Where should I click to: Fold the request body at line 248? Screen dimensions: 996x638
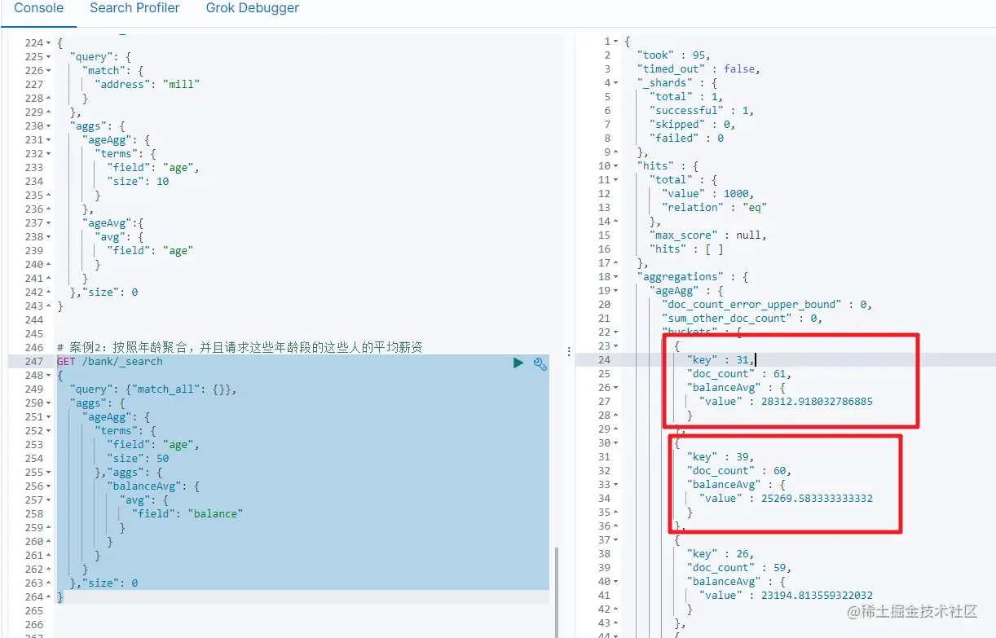pyautogui.click(x=48, y=376)
